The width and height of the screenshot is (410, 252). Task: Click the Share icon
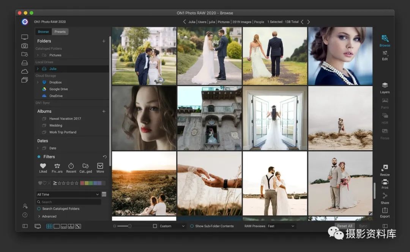pos(385,196)
